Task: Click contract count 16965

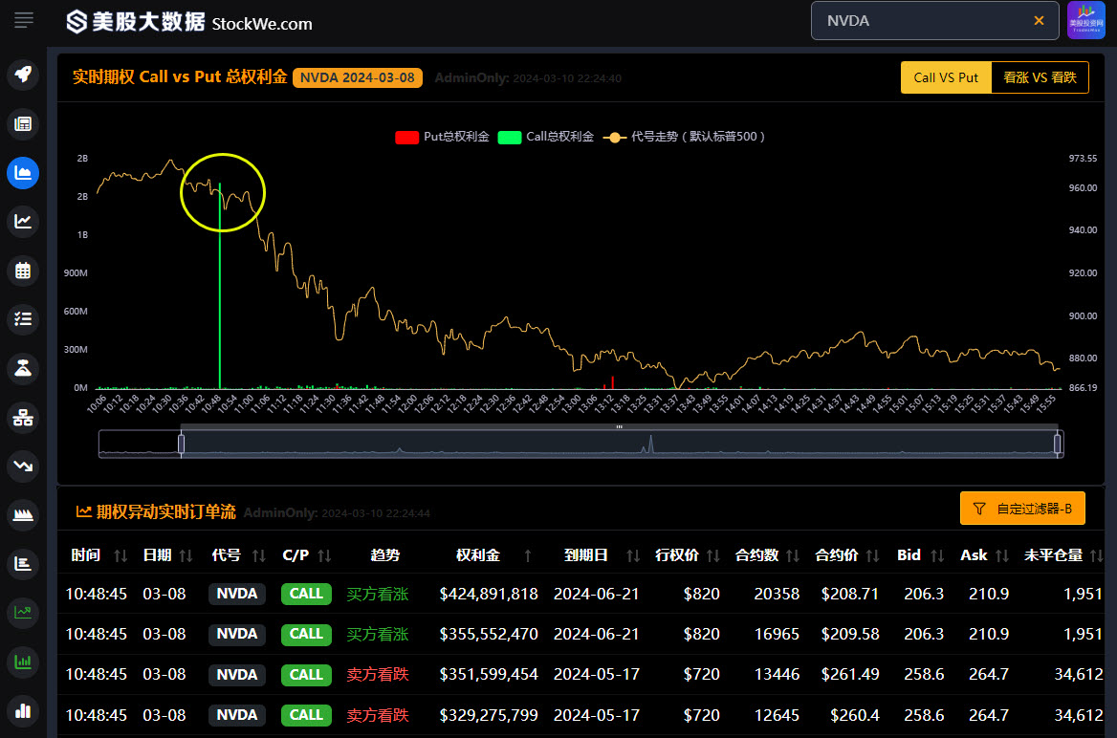Action: pyautogui.click(x=777, y=634)
